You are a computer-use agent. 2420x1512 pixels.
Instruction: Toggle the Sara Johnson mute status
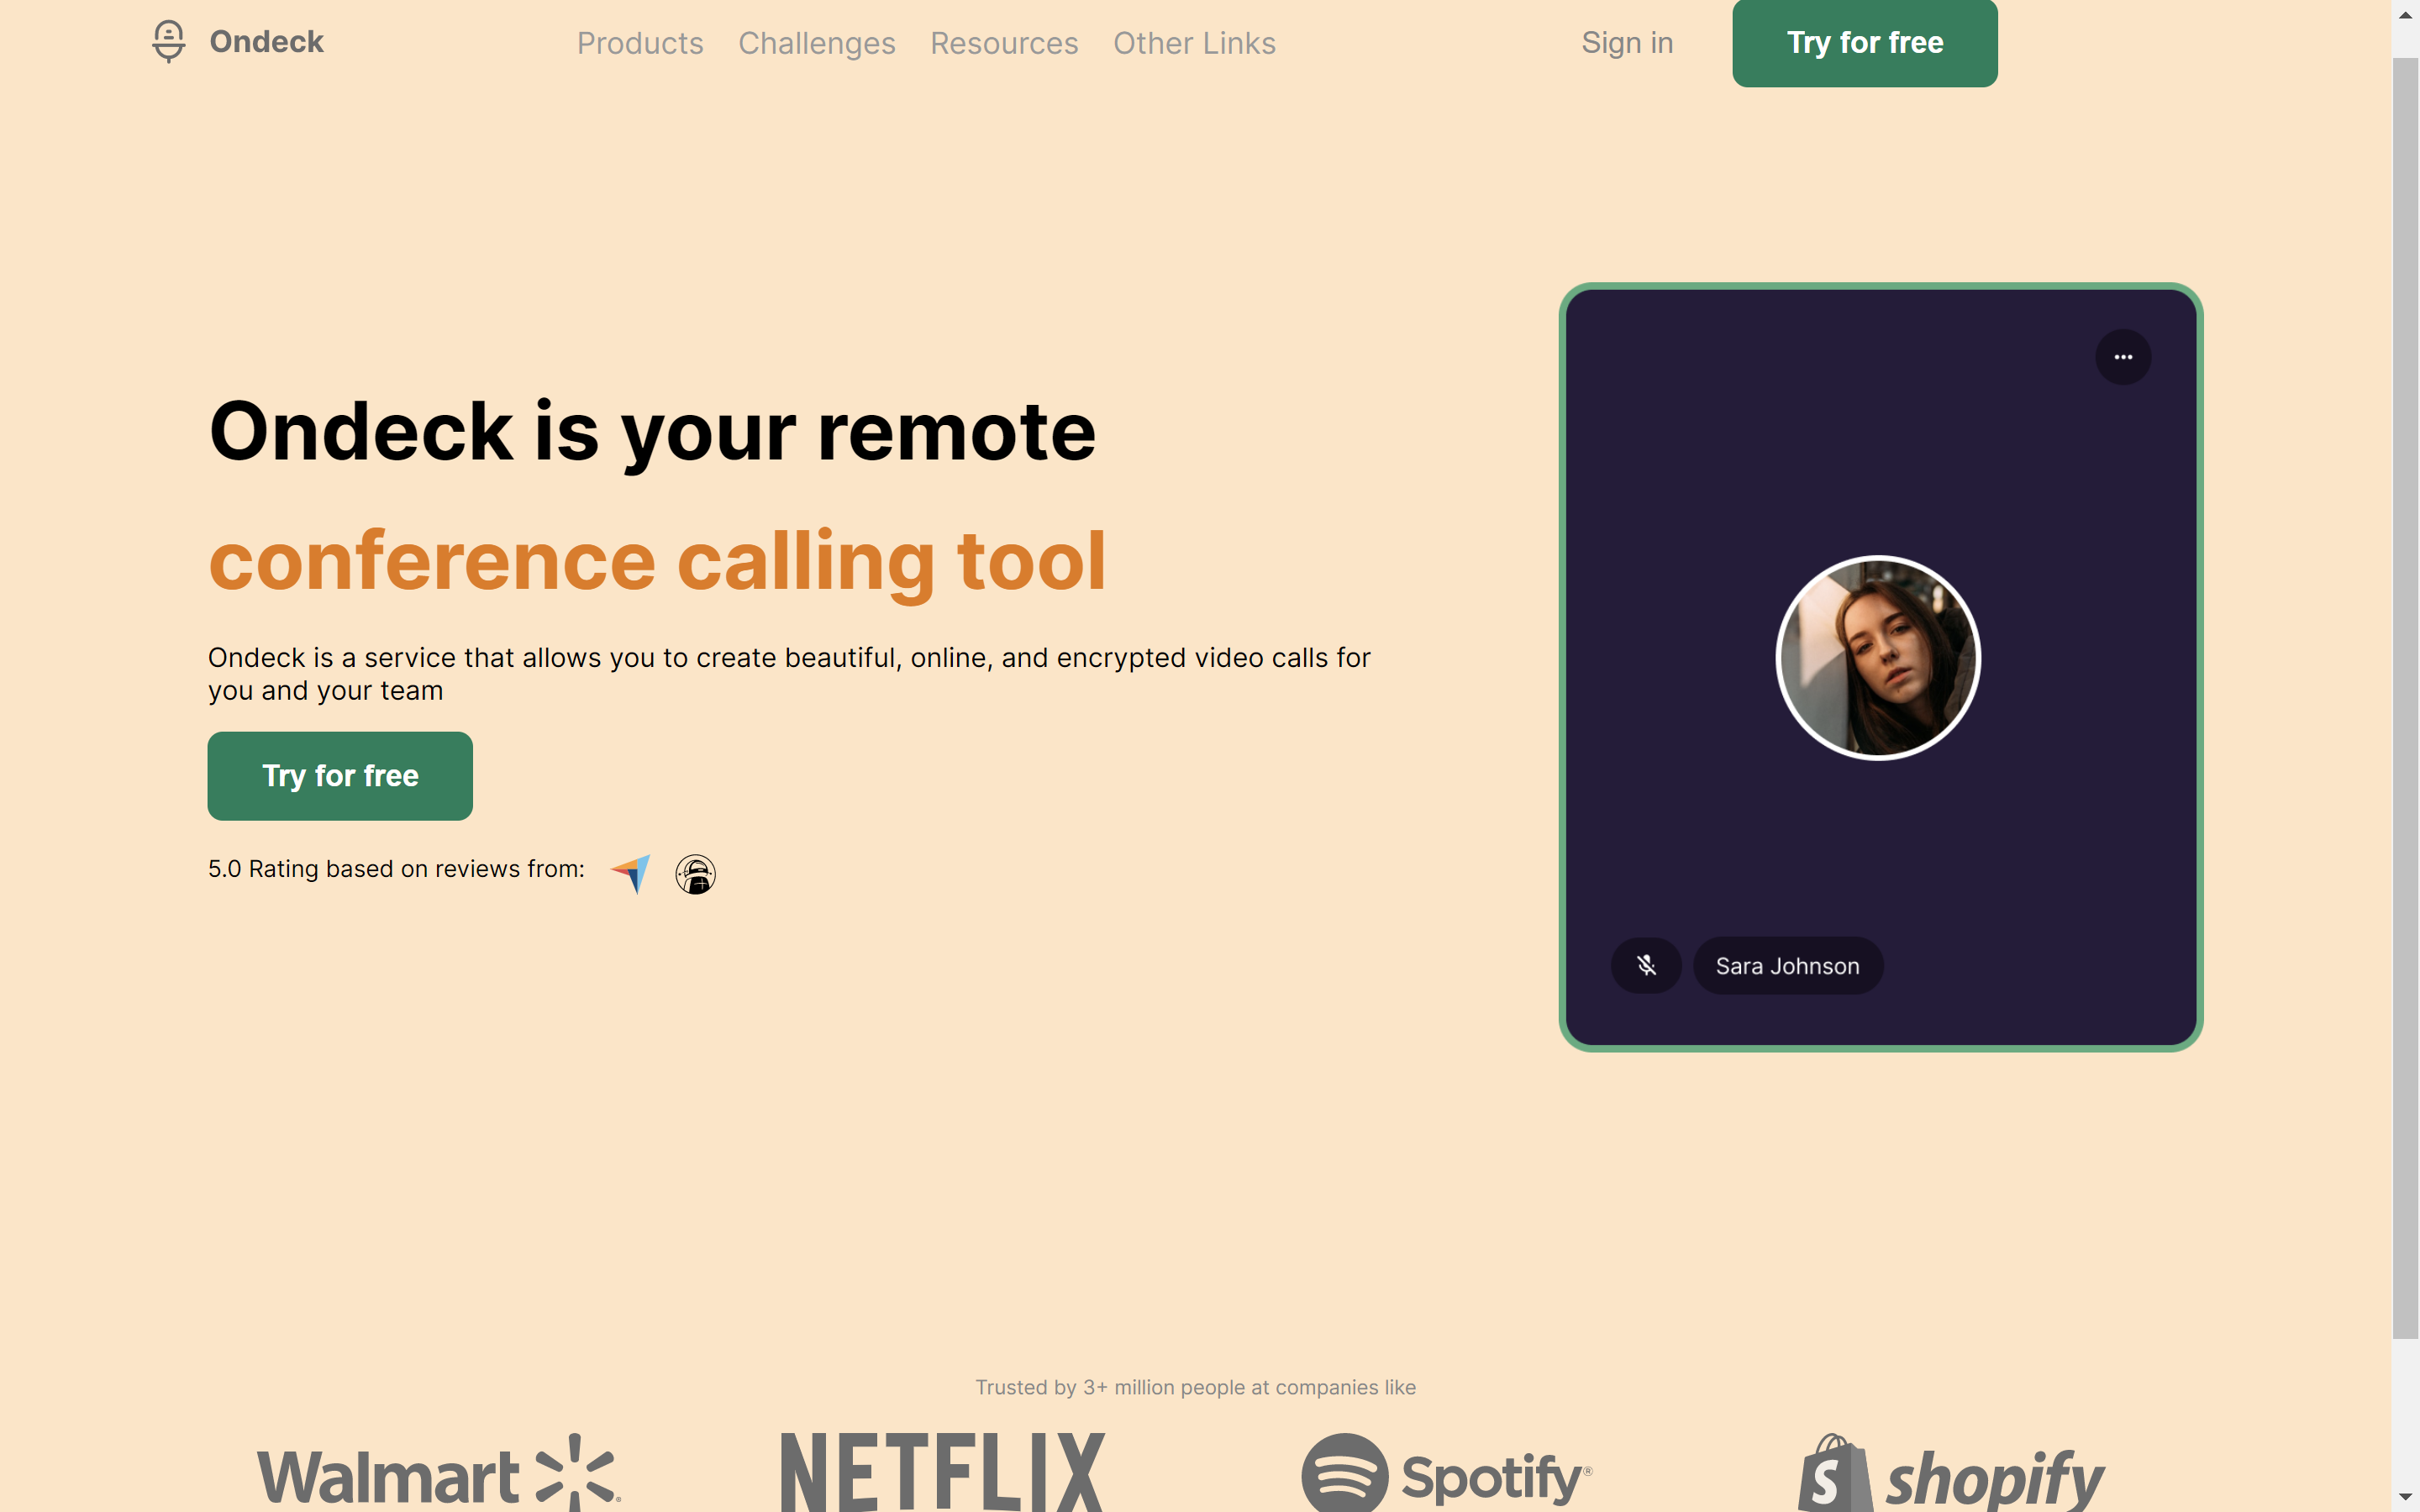(x=1644, y=967)
